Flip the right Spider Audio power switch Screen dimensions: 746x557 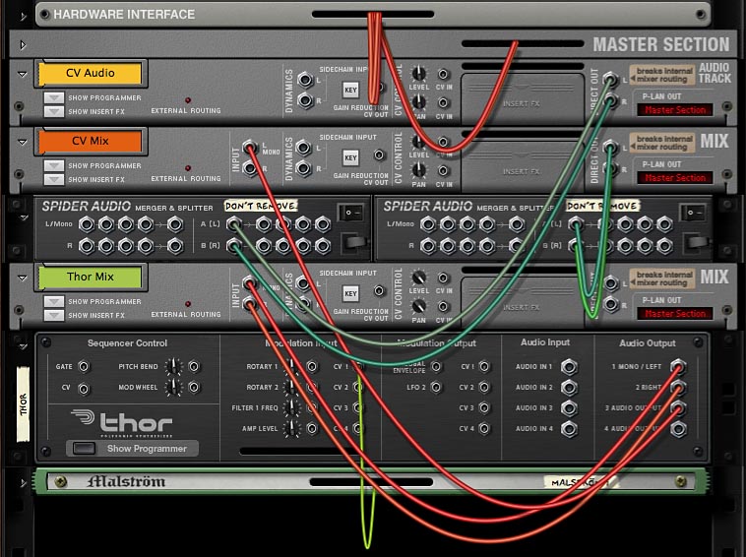(x=692, y=213)
